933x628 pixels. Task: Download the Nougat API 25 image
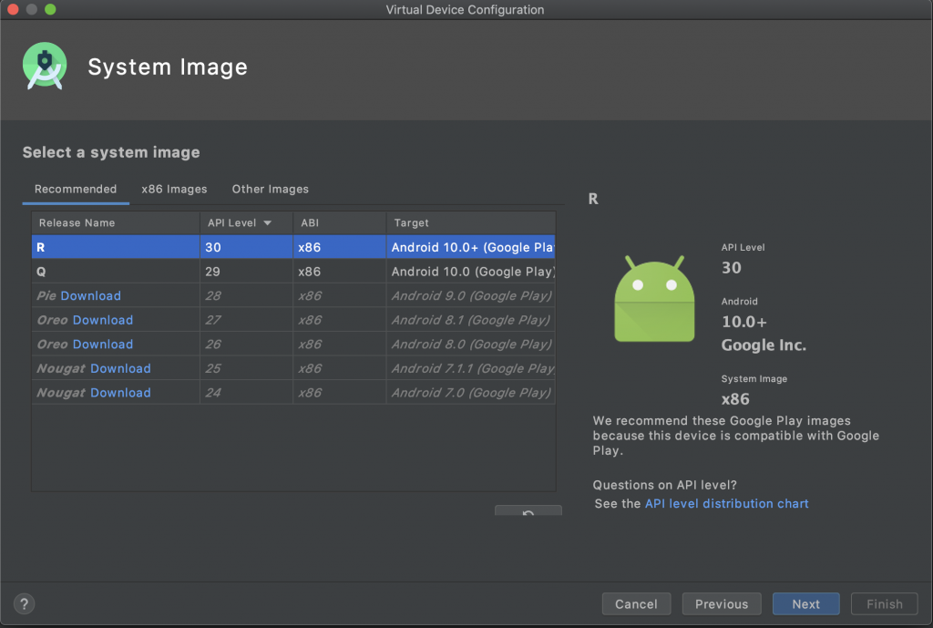[x=120, y=368]
